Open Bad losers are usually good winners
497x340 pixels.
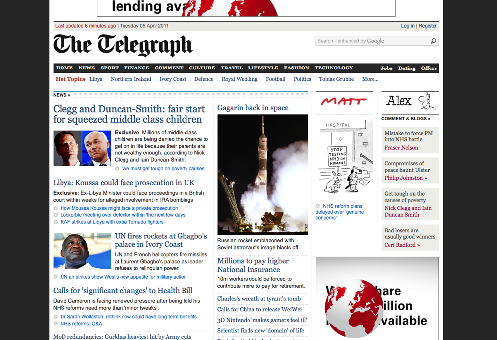[410, 233]
